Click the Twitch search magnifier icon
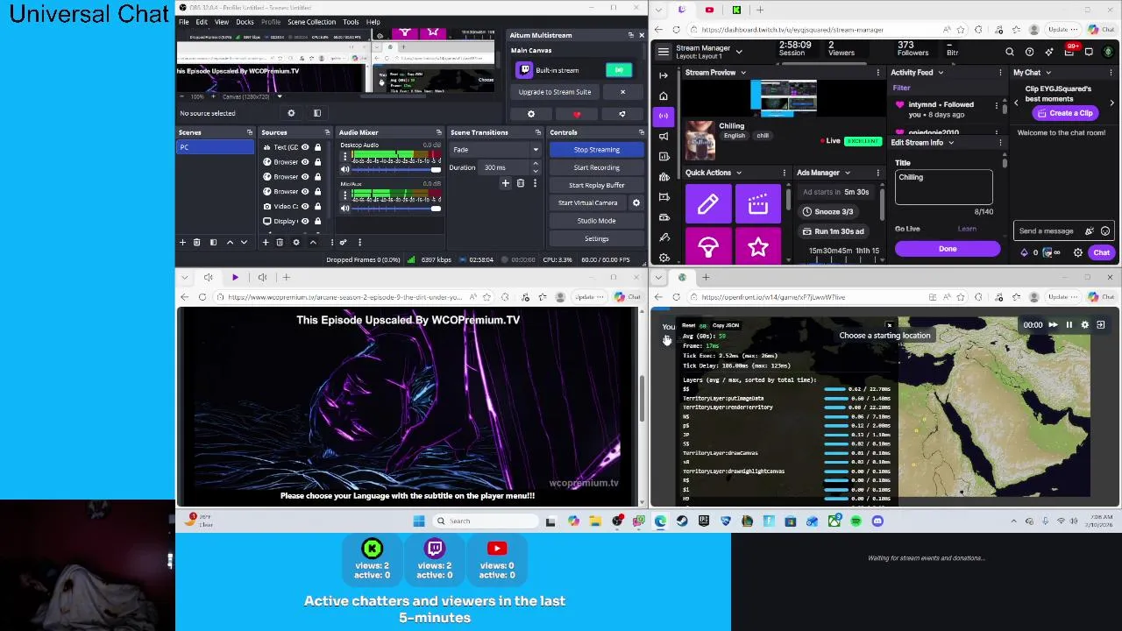The height and width of the screenshot is (631, 1122). click(1010, 52)
